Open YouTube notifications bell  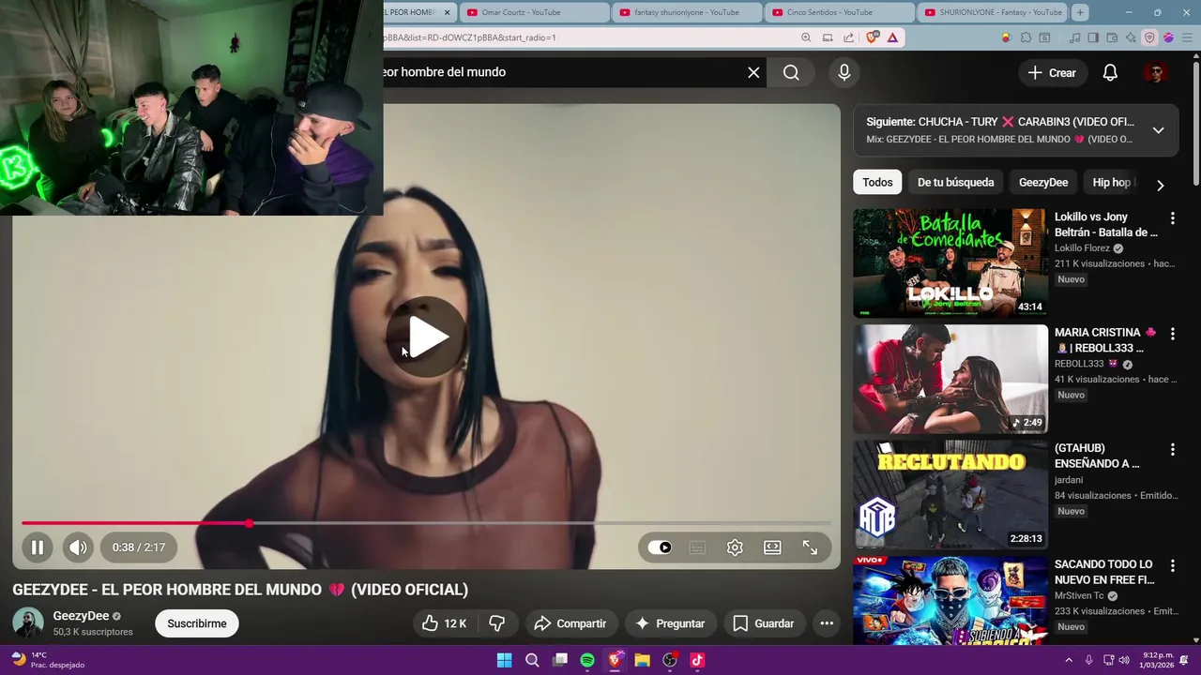(x=1110, y=73)
